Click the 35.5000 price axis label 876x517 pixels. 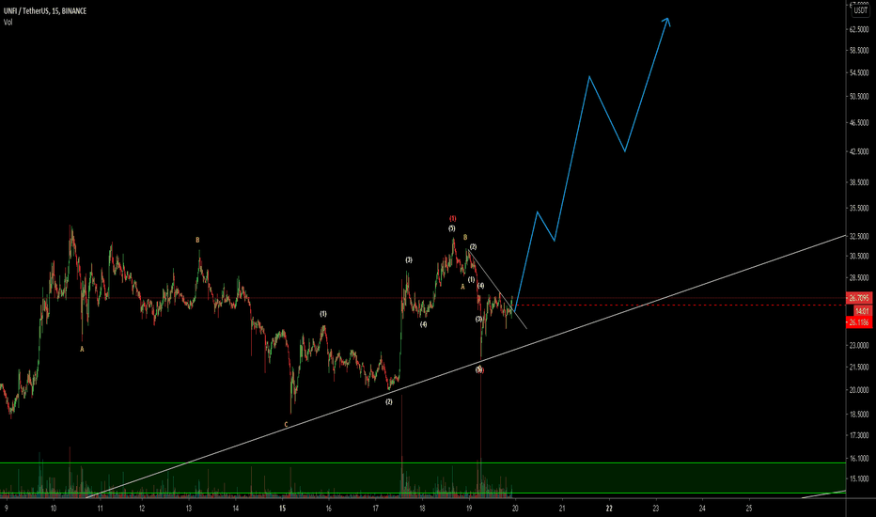click(x=859, y=208)
